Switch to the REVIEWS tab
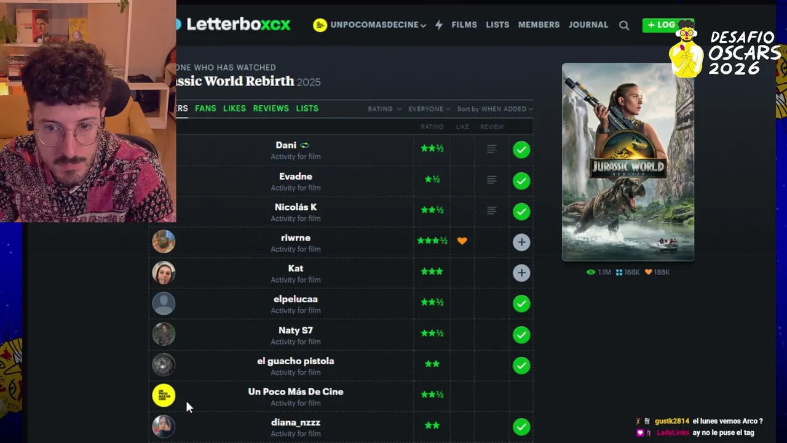 click(x=271, y=108)
